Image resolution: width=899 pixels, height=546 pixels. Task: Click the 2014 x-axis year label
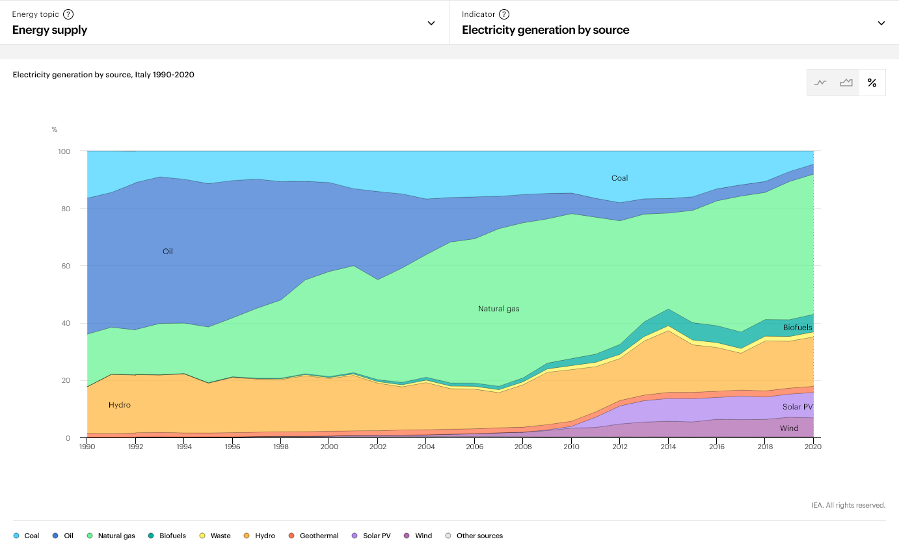668,447
